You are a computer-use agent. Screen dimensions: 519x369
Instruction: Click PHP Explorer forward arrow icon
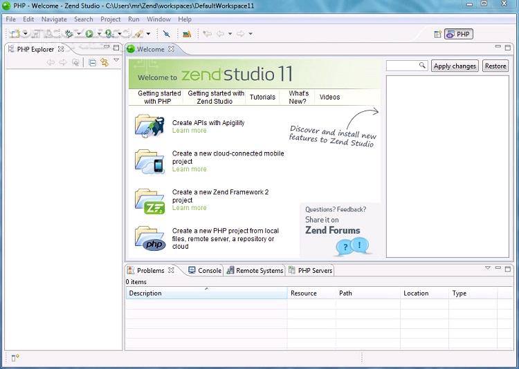[x=62, y=62]
